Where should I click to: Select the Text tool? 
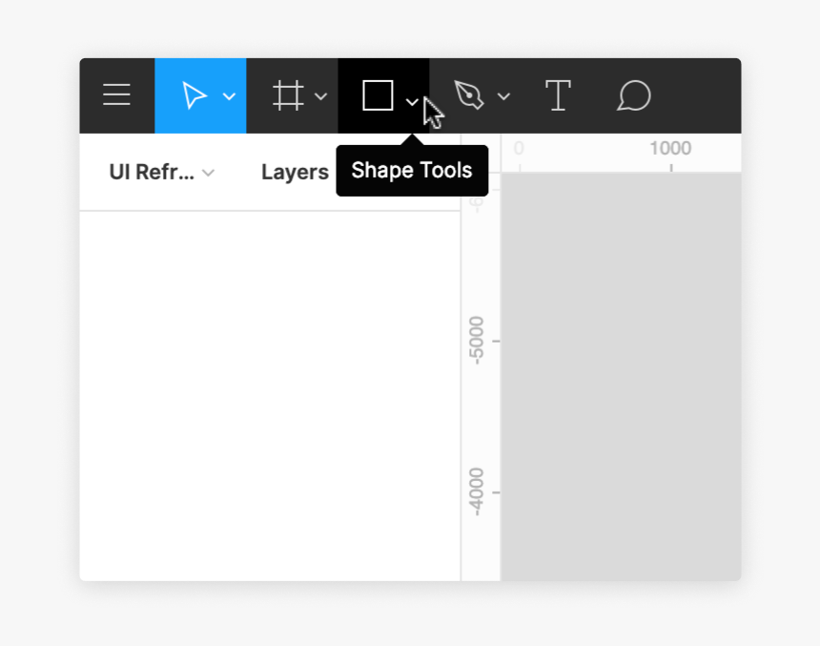tap(558, 94)
